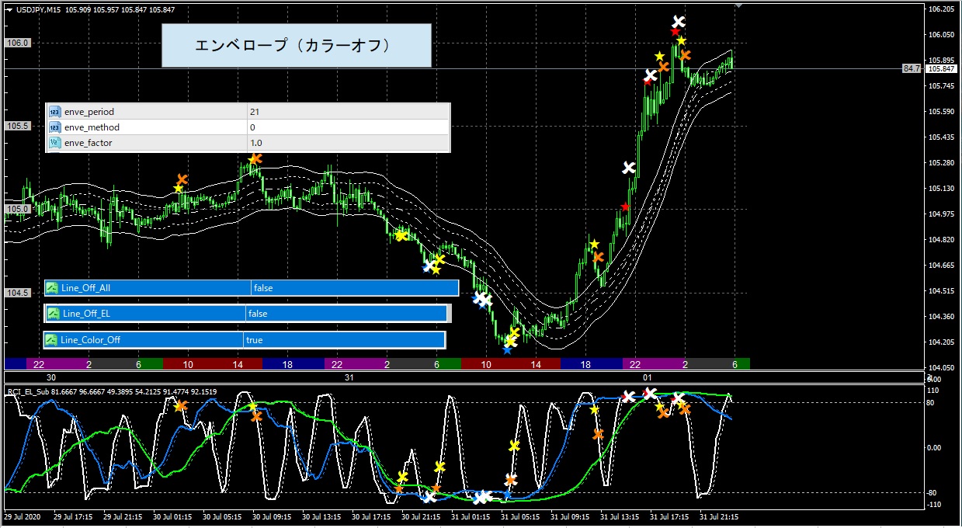Click the 84.7 label beside current price
This screenshot has width=962, height=528.
(911, 69)
